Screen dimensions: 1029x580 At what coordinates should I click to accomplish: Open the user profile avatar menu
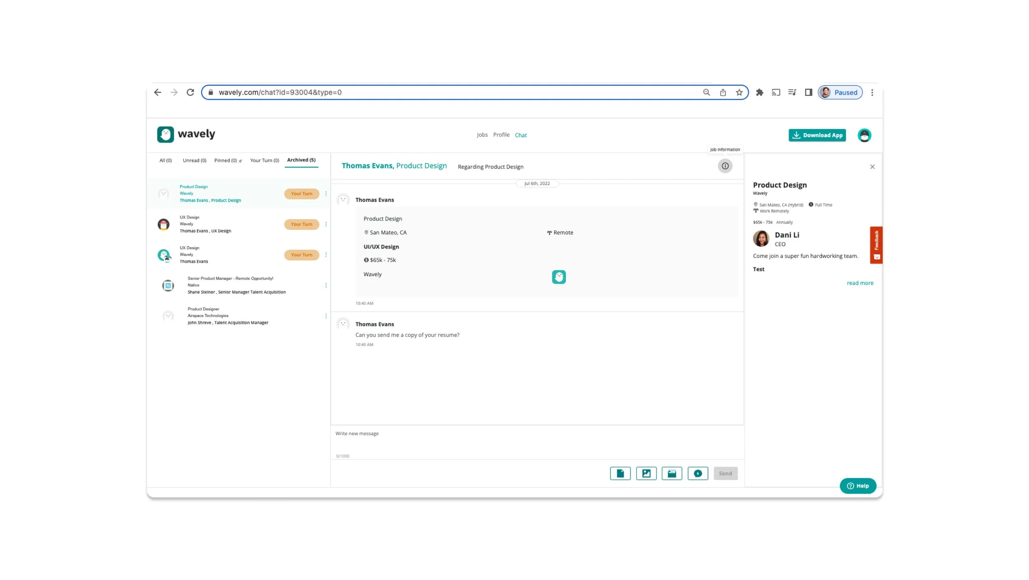tap(864, 135)
